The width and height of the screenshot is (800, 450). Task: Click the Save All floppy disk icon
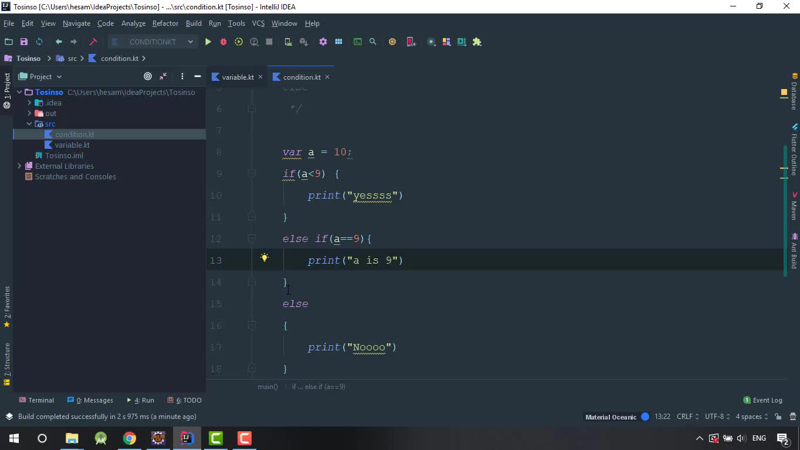24,42
